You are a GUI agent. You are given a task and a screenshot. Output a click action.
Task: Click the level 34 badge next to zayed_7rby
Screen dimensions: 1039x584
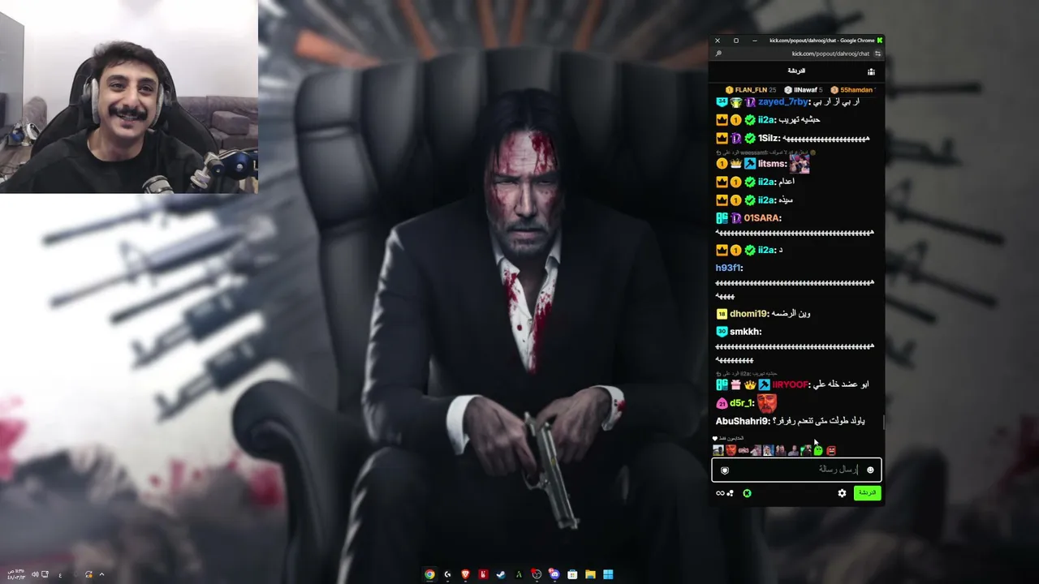click(722, 102)
